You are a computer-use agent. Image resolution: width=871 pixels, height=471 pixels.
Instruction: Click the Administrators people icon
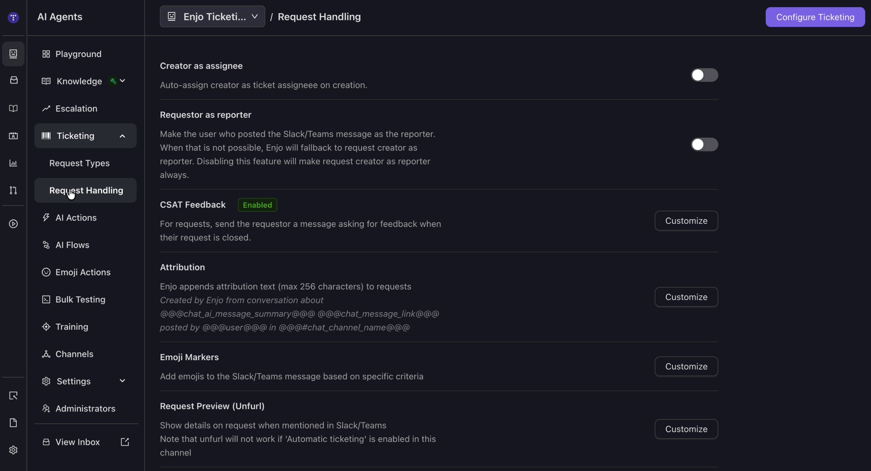[46, 408]
